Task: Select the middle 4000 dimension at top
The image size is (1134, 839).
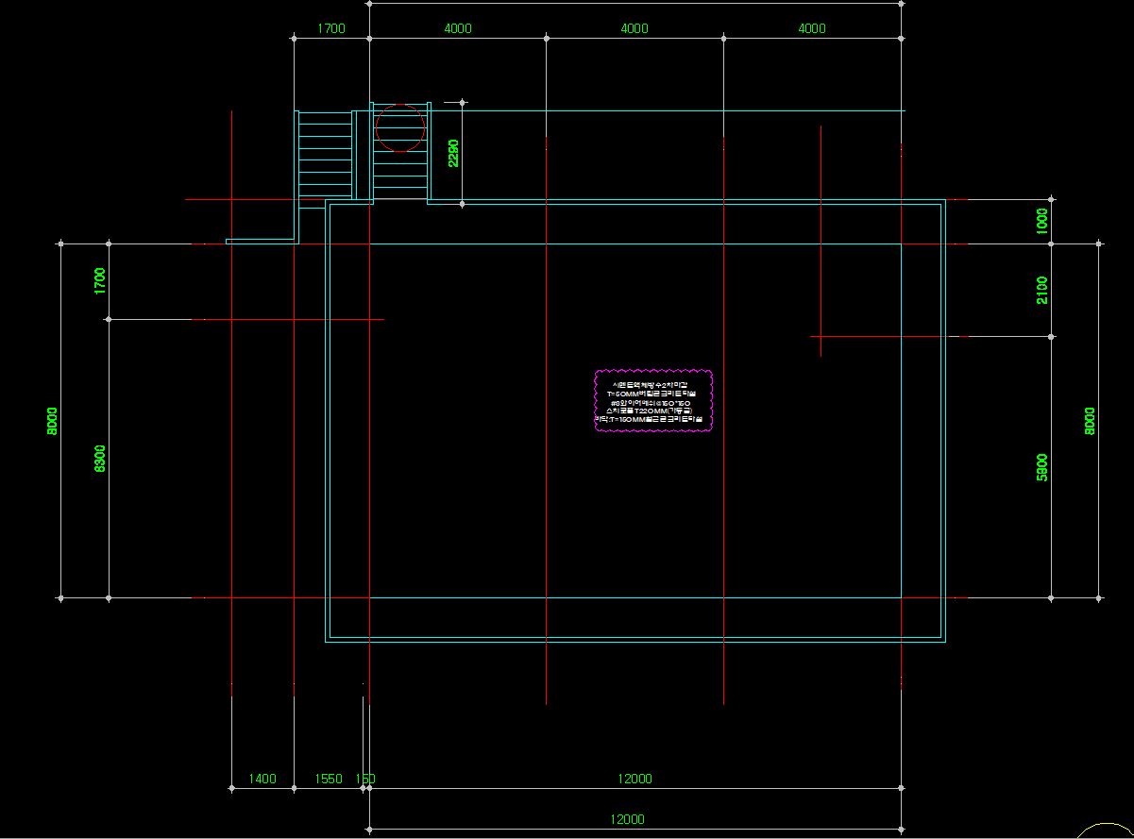Action: (x=635, y=28)
